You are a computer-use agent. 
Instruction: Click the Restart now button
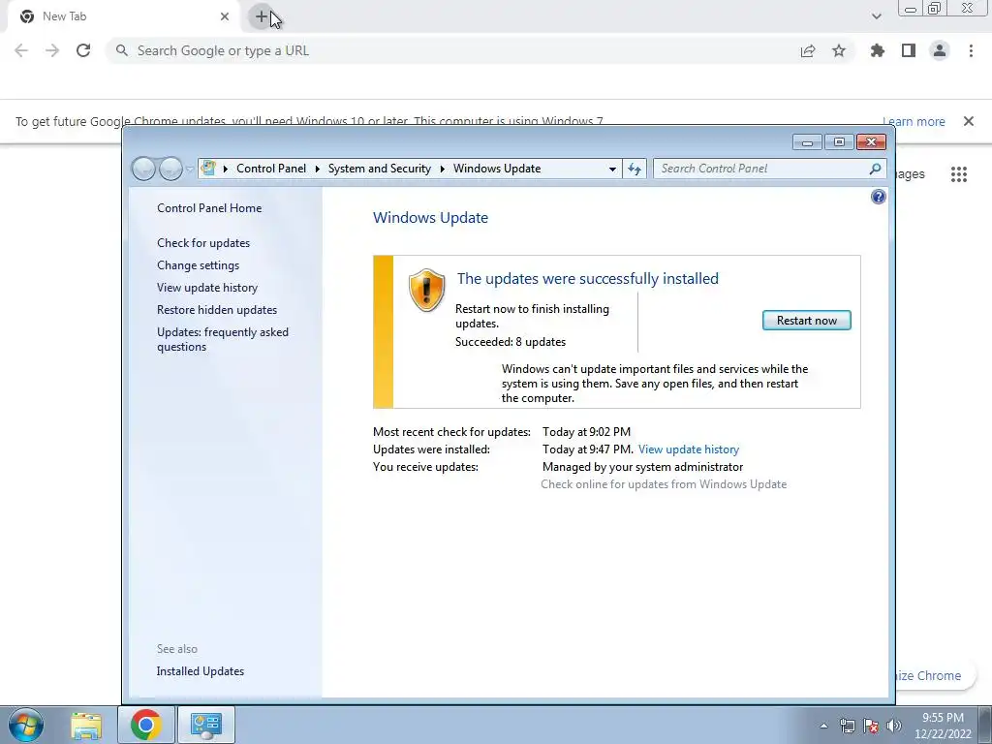pyautogui.click(x=806, y=320)
